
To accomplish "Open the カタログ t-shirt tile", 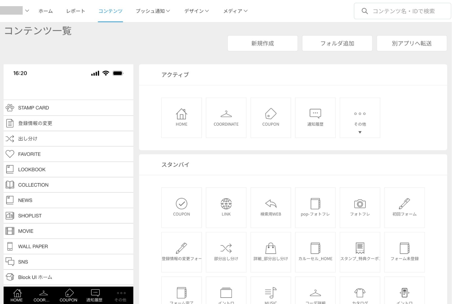I will 360,291.
